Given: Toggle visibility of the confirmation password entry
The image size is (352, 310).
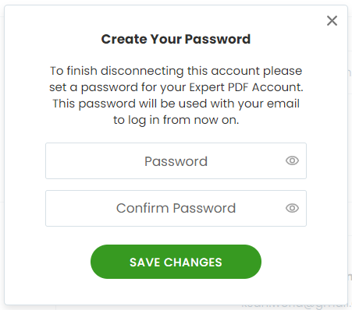Looking at the screenshot, I should tap(292, 208).
